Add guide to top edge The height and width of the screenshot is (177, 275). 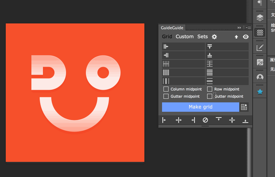coord(219,119)
